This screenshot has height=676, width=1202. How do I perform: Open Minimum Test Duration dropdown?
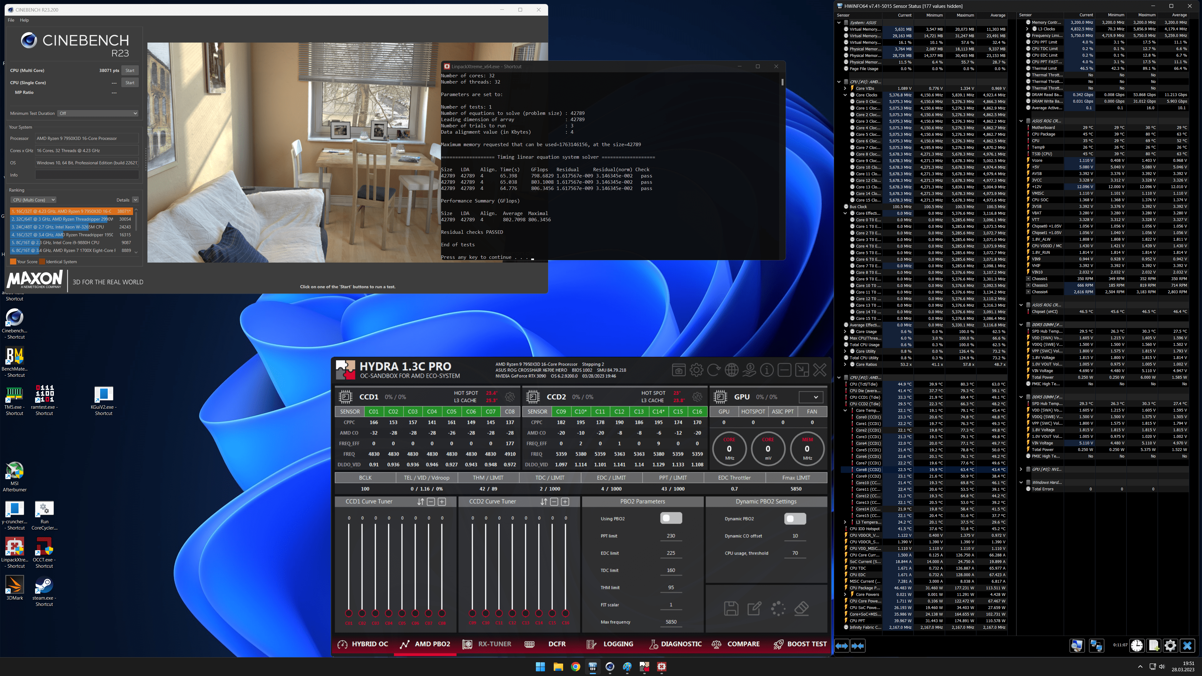coord(98,113)
